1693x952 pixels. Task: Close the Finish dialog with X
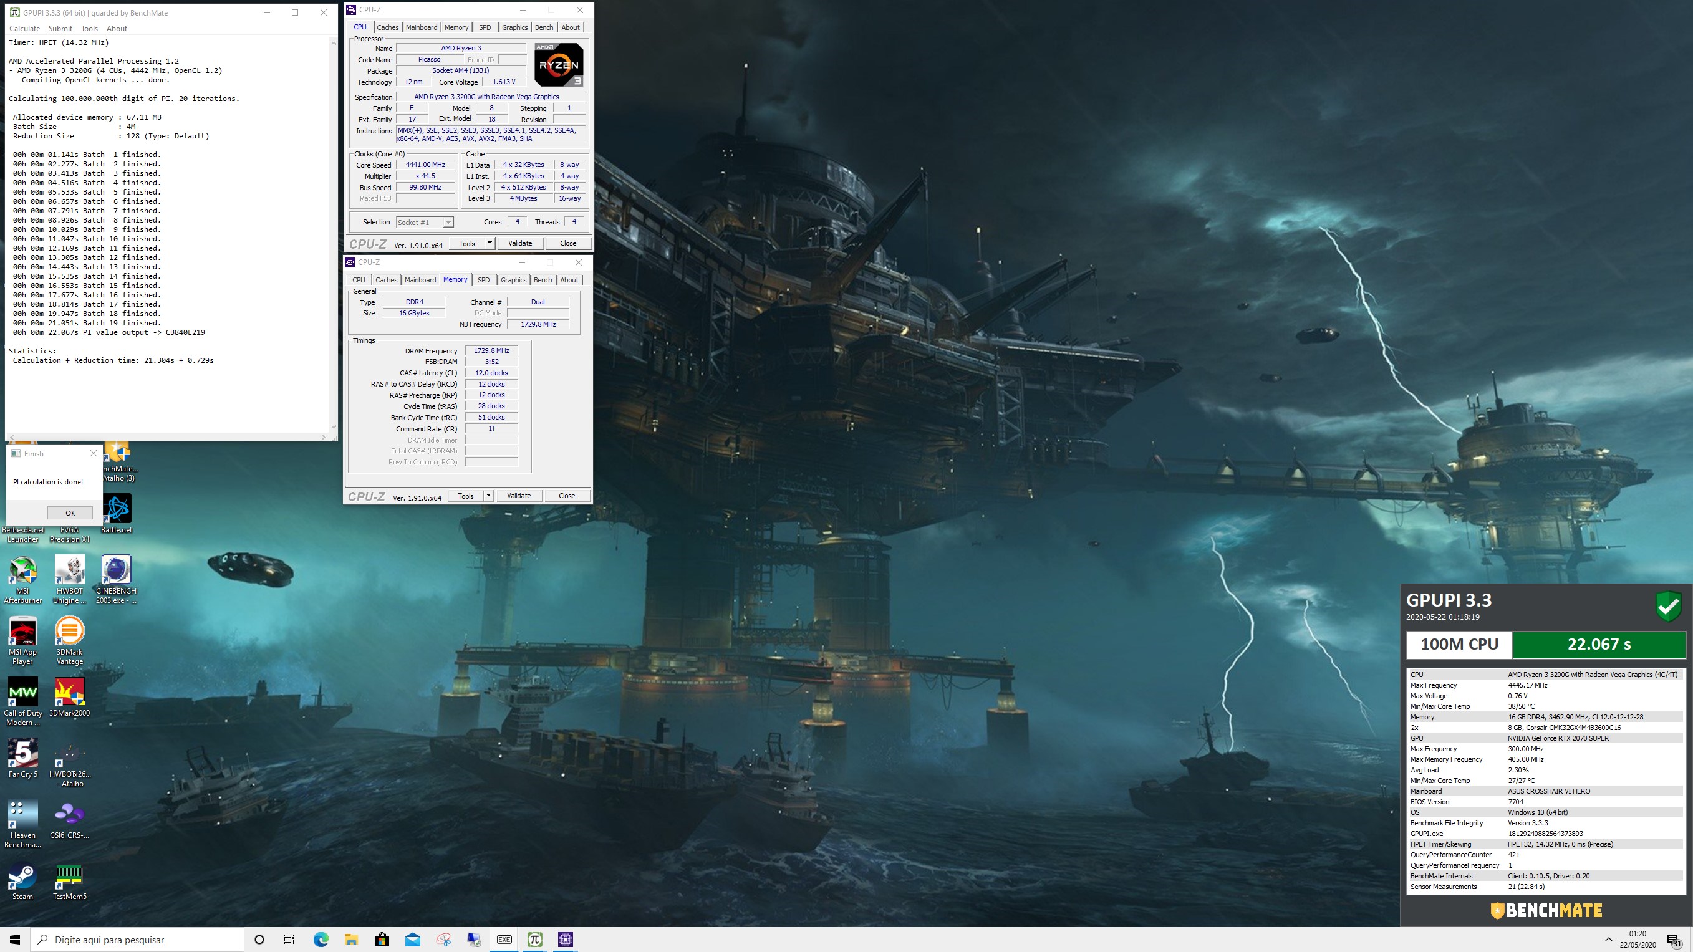tap(94, 453)
